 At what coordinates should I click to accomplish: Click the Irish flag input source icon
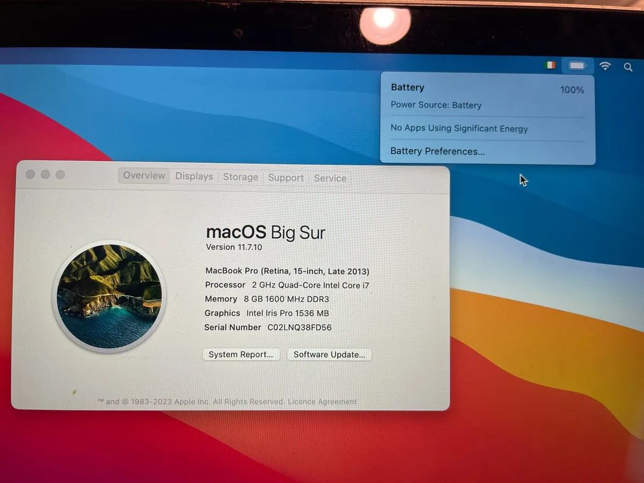pyautogui.click(x=550, y=65)
